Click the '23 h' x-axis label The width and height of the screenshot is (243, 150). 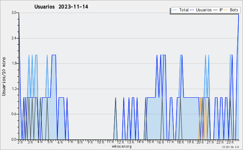tap(230, 142)
